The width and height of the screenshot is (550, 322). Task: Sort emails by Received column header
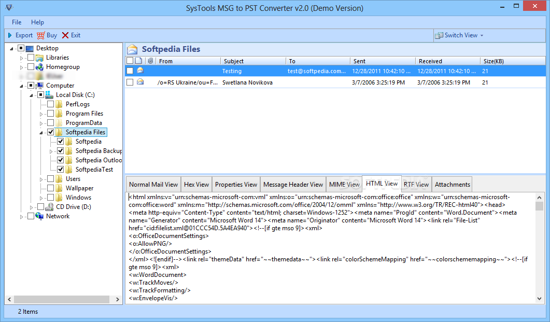tap(447, 61)
